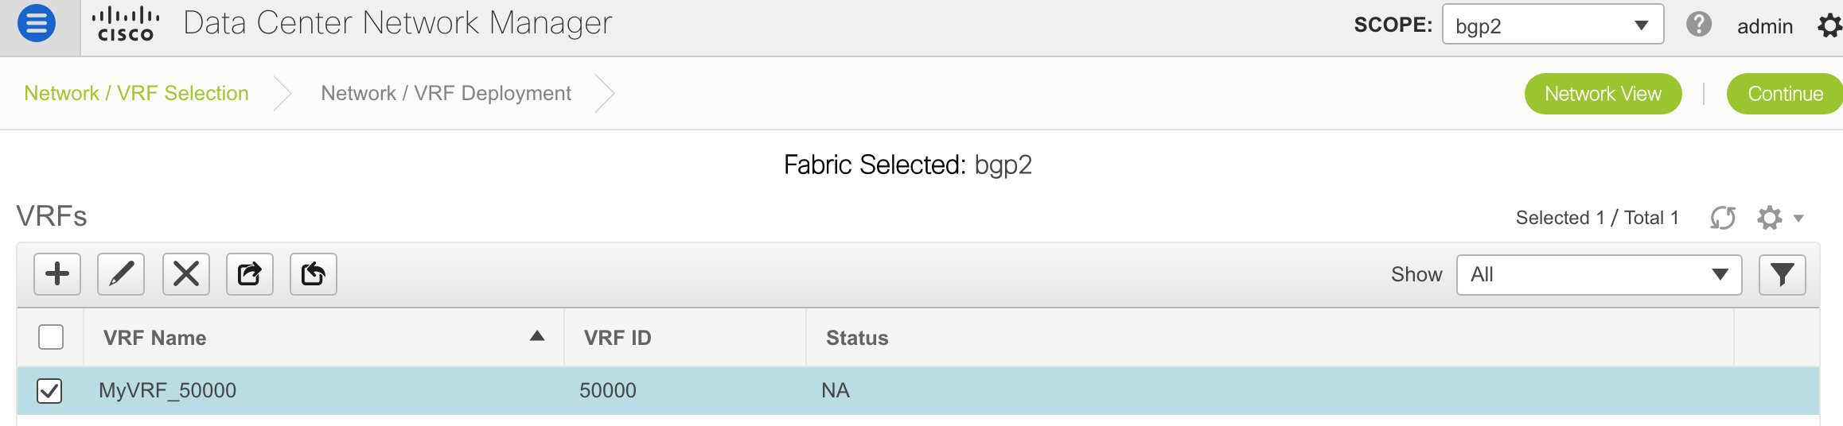The image size is (1843, 426).
Task: Open help question mark icon
Action: pyautogui.click(x=1699, y=25)
